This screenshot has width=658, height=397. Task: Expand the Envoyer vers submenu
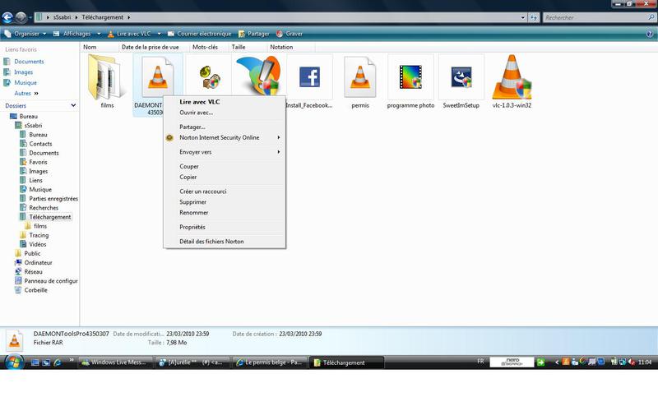(196, 152)
